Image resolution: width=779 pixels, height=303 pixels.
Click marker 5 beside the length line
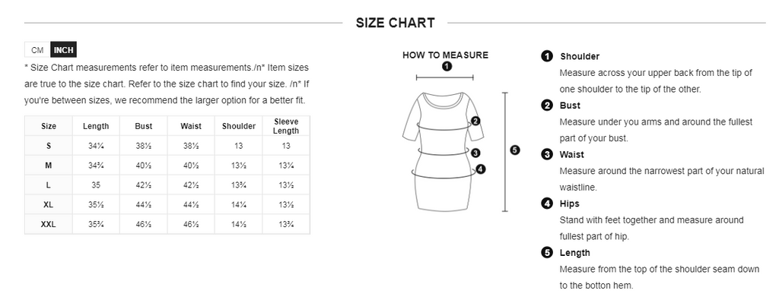[x=515, y=150]
